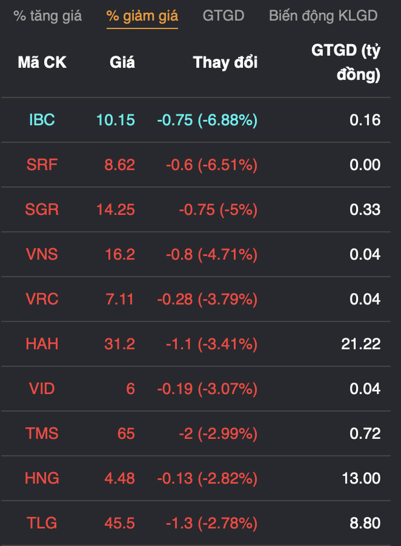This screenshot has width=401, height=546.
Task: Open the IBC stock ticker
Action: pyautogui.click(x=42, y=120)
